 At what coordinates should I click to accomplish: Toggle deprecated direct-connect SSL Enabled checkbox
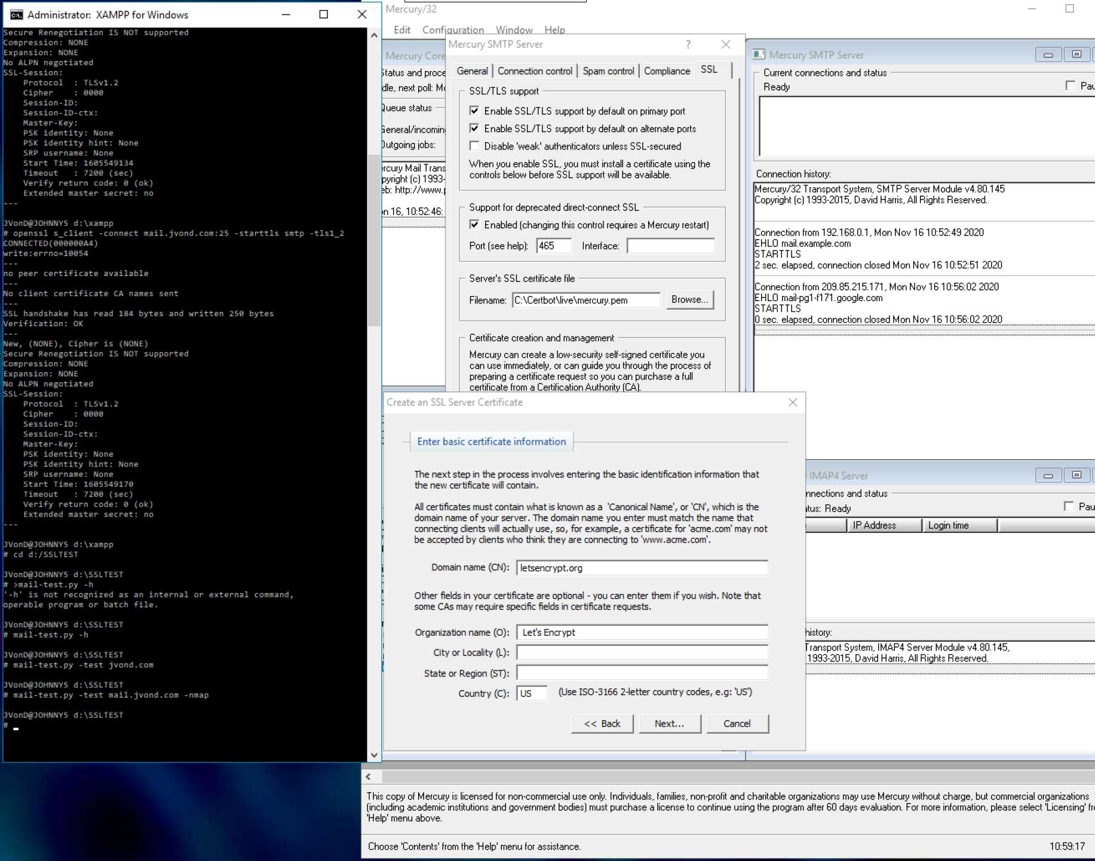[x=474, y=225]
